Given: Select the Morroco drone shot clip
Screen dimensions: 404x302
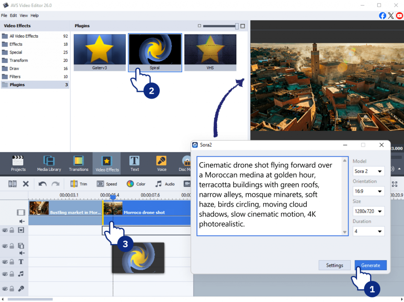Looking at the screenshot, I should click(147, 213).
